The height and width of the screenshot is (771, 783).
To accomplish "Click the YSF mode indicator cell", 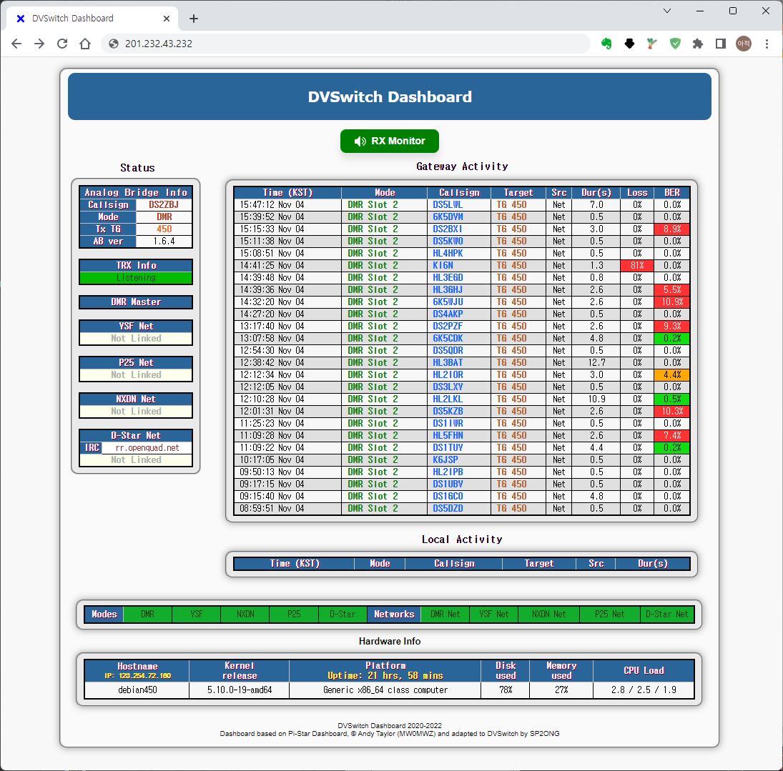I will click(196, 615).
